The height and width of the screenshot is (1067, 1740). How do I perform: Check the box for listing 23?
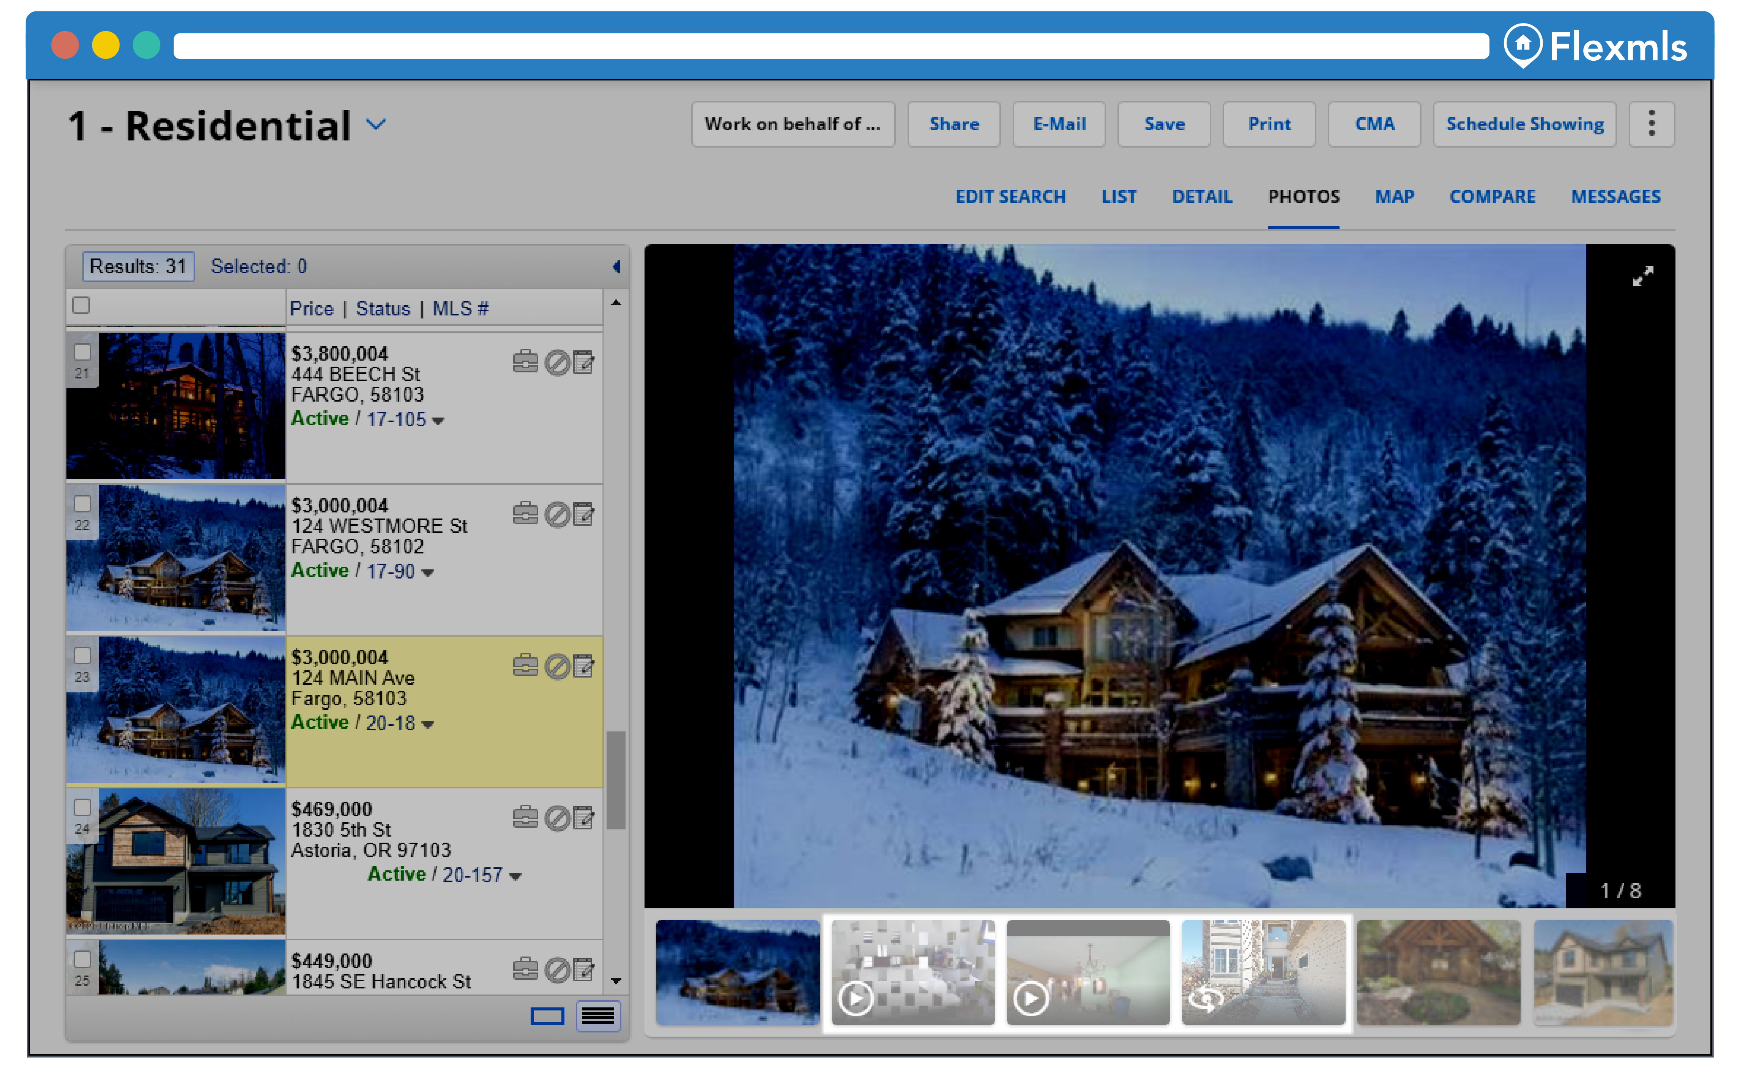pos(83,655)
